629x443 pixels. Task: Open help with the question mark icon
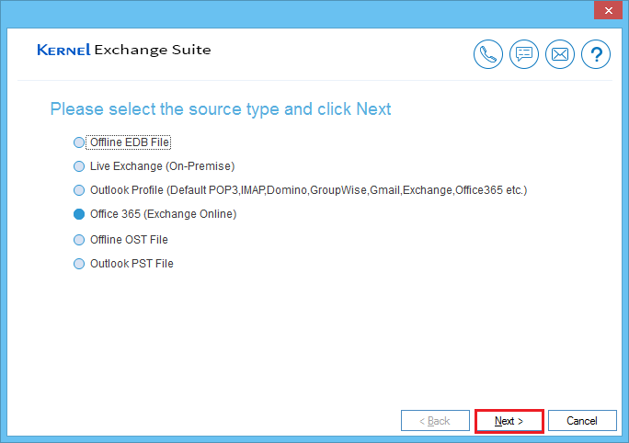596,54
